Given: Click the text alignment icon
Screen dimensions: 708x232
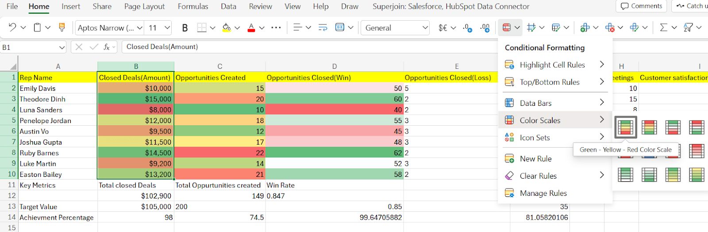Looking at the screenshot, I should (x=298, y=27).
